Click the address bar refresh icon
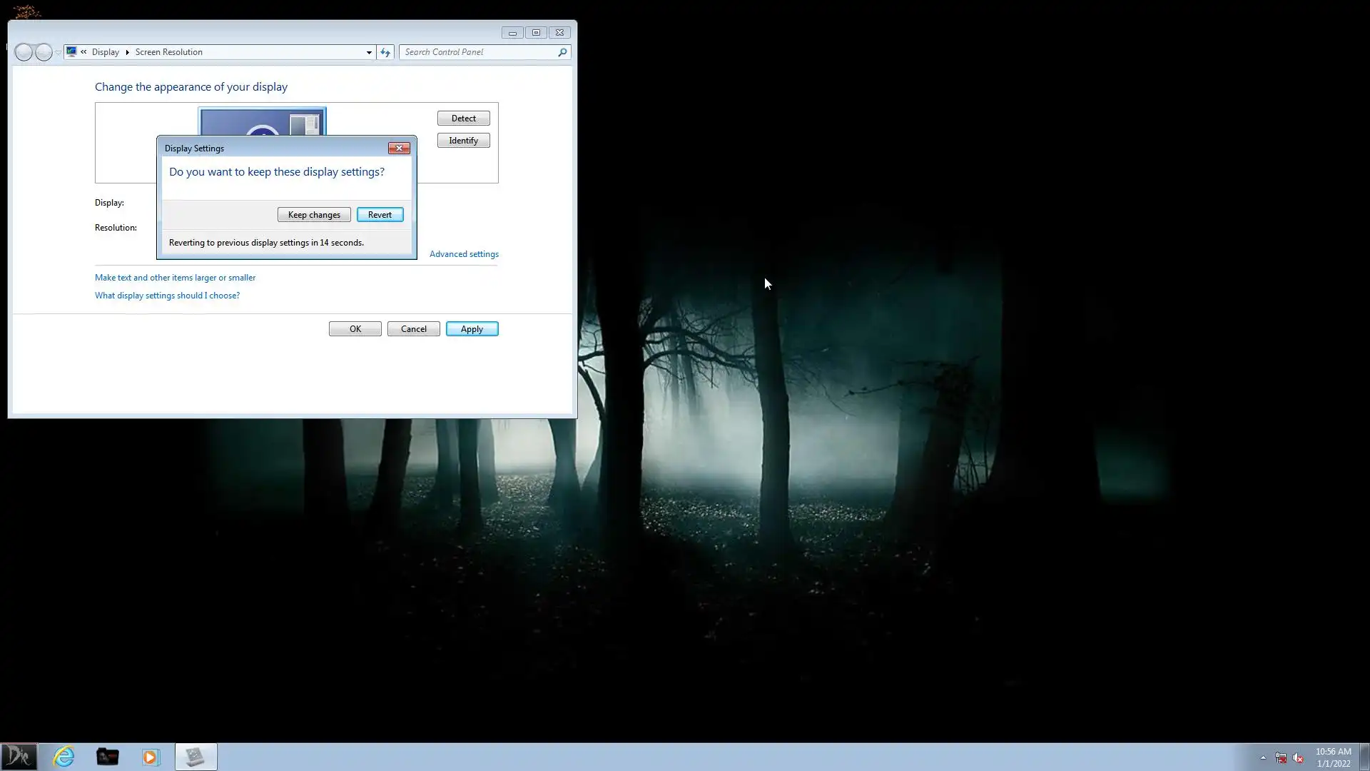Screen dimensions: 1370x771 pos(385,52)
